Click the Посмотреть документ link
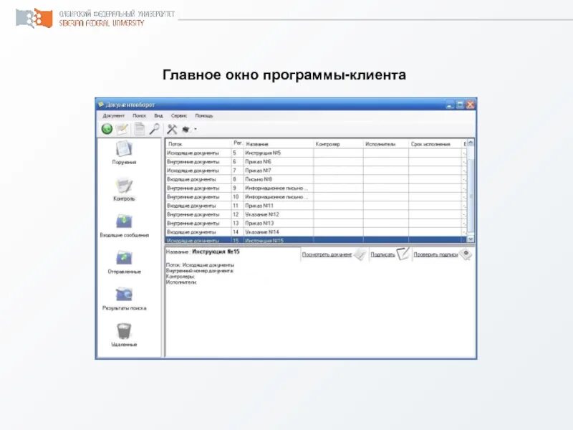The width and height of the screenshot is (573, 430). click(327, 254)
